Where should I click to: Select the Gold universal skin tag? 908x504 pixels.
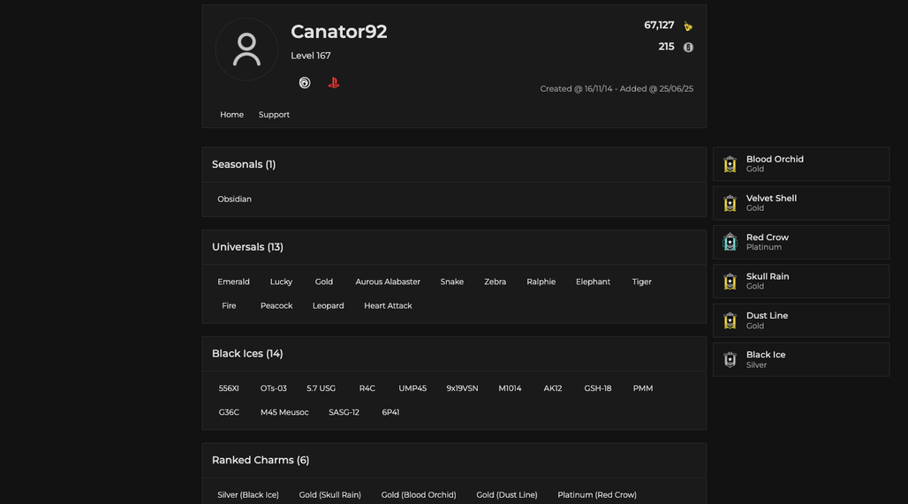click(323, 282)
